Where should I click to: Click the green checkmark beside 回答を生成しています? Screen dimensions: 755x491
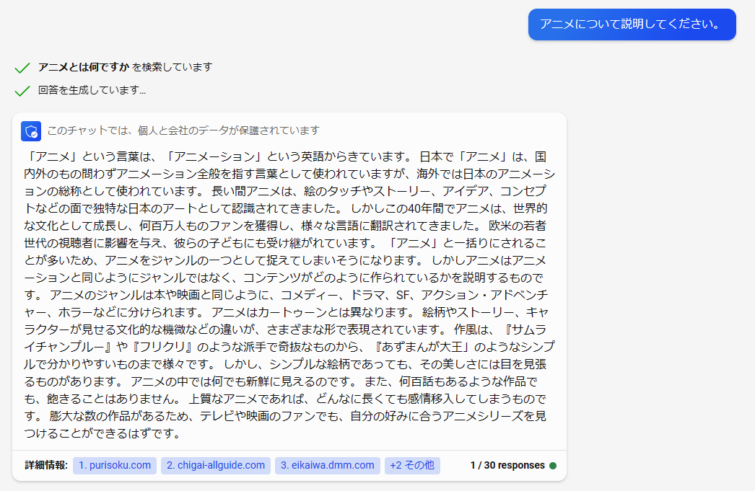coord(22,91)
